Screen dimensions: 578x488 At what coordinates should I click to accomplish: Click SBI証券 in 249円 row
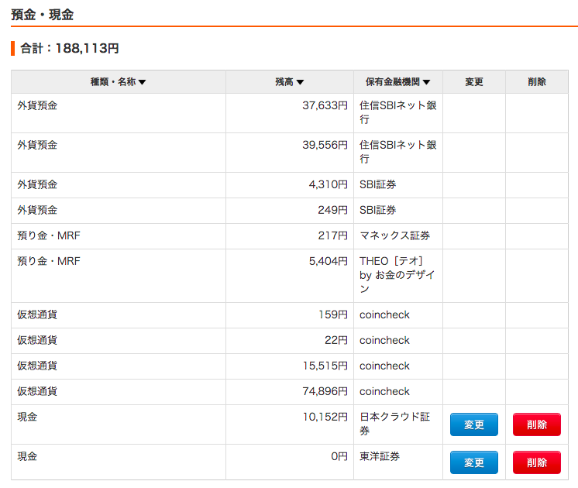(378, 210)
